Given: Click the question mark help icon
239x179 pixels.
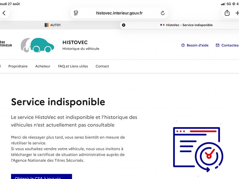Looking at the screenshot, I should coord(183,45).
